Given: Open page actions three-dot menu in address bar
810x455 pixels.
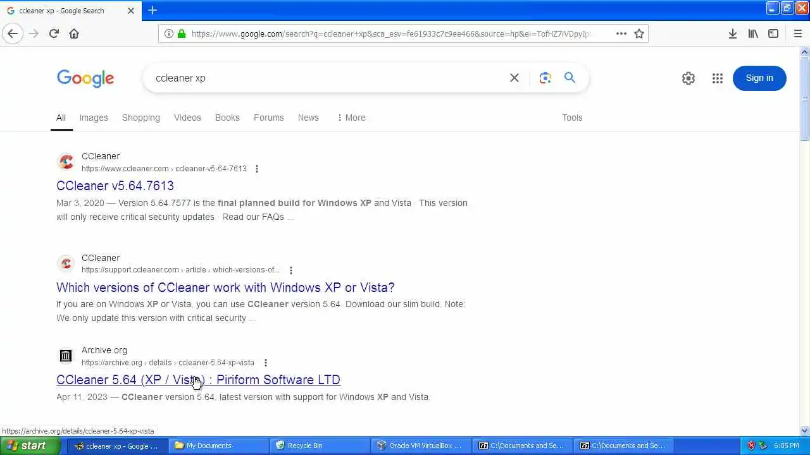Looking at the screenshot, I should 621,33.
